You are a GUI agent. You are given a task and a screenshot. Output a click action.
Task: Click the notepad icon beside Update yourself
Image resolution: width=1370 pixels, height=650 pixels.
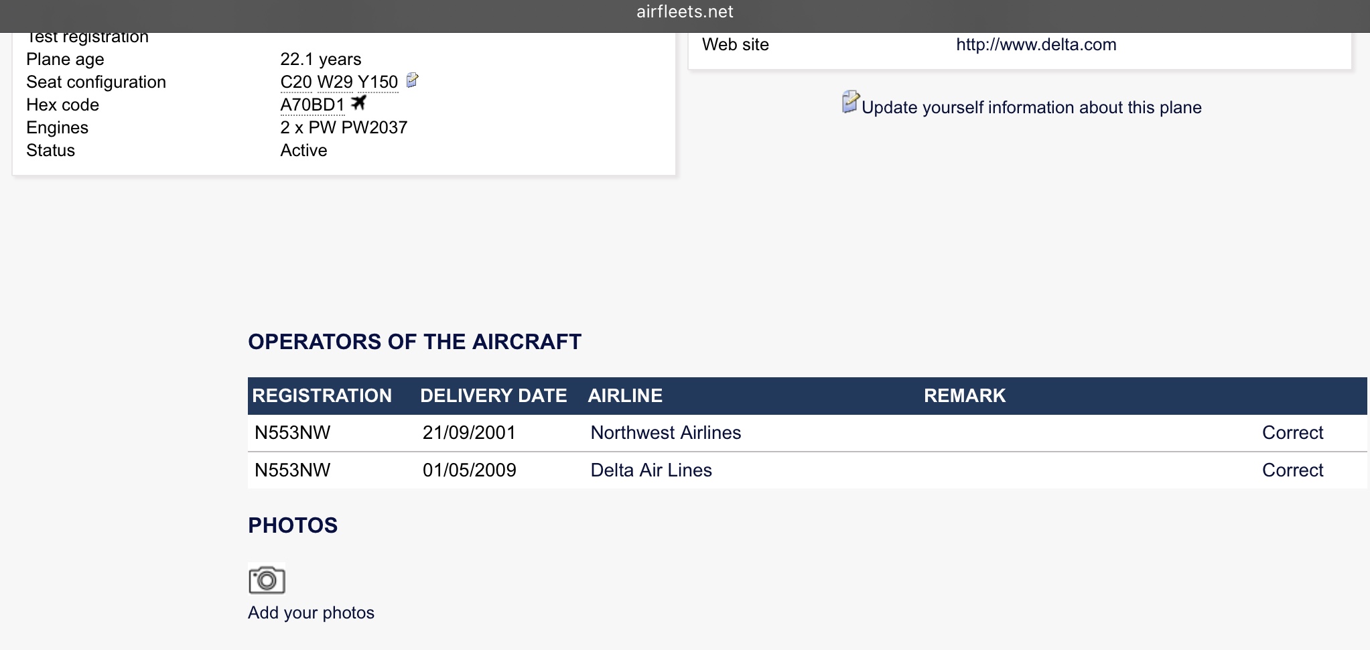pos(850,102)
